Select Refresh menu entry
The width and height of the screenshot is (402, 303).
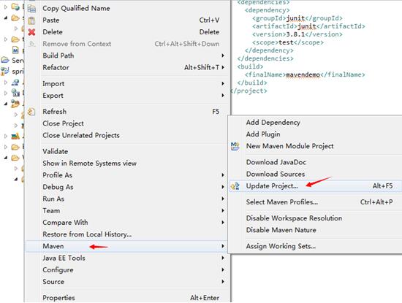coord(127,112)
